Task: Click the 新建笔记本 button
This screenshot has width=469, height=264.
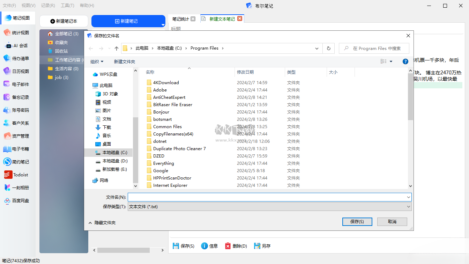Action: click(x=64, y=21)
